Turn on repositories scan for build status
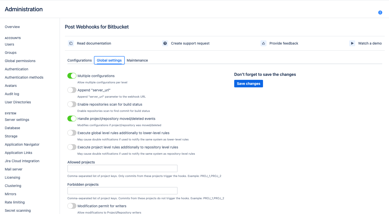The height and width of the screenshot is (214, 389). (x=72, y=104)
